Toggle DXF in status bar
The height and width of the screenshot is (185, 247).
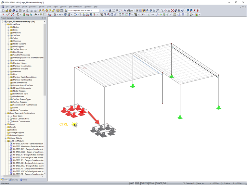(x=165, y=183)
